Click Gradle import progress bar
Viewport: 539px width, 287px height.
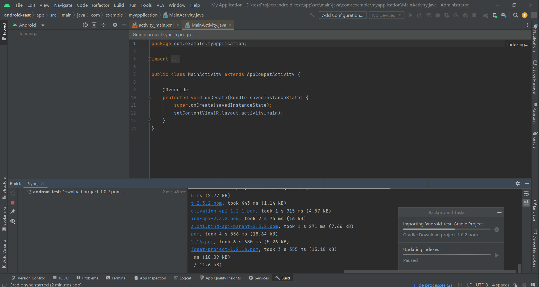(x=447, y=229)
